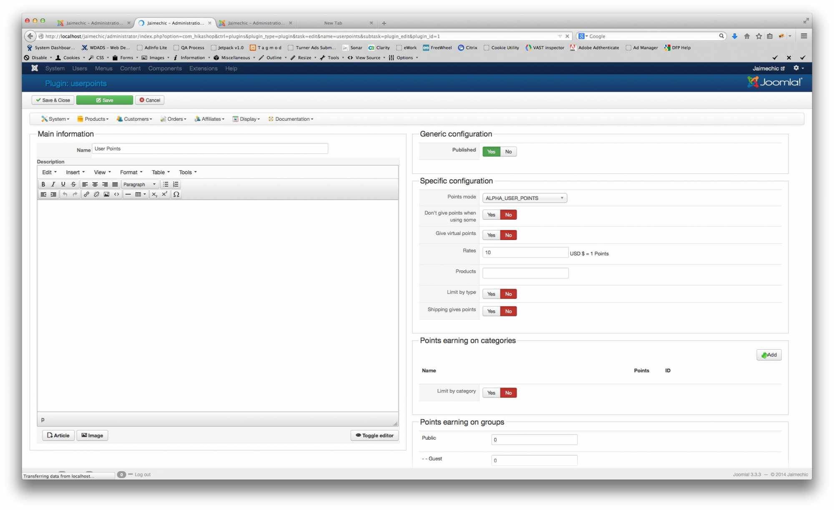The height and width of the screenshot is (510, 834).
Task: Enable Give virtual points with Yes
Action: [491, 235]
